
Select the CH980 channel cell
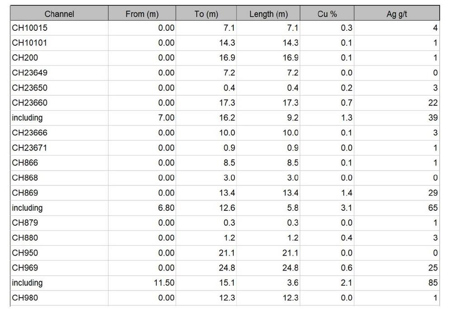(x=59, y=298)
